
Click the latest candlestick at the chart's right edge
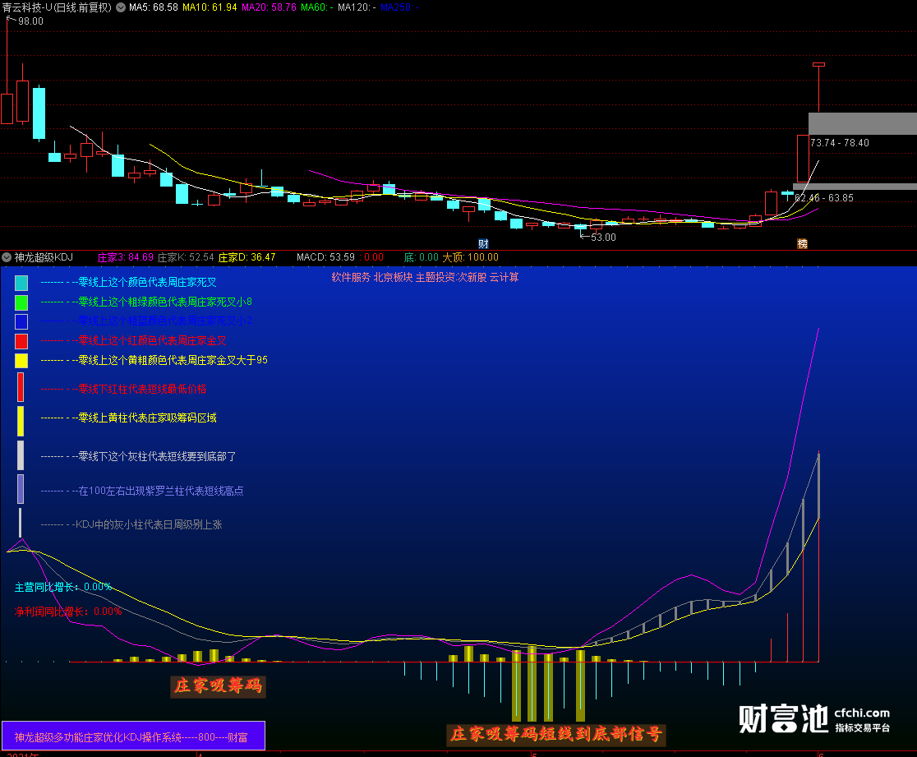coord(818,86)
